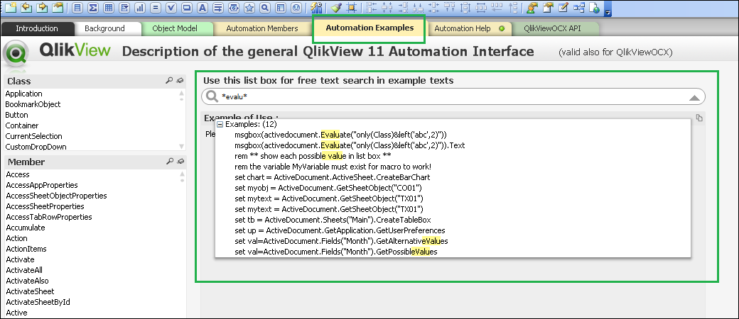Collapse the Examples: (12) group
This screenshot has height=319, width=739.
coord(220,125)
